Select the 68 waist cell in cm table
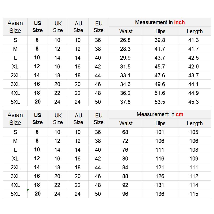 [x=125, y=132]
